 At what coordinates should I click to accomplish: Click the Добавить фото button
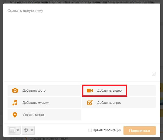pyautogui.click(x=44, y=91)
